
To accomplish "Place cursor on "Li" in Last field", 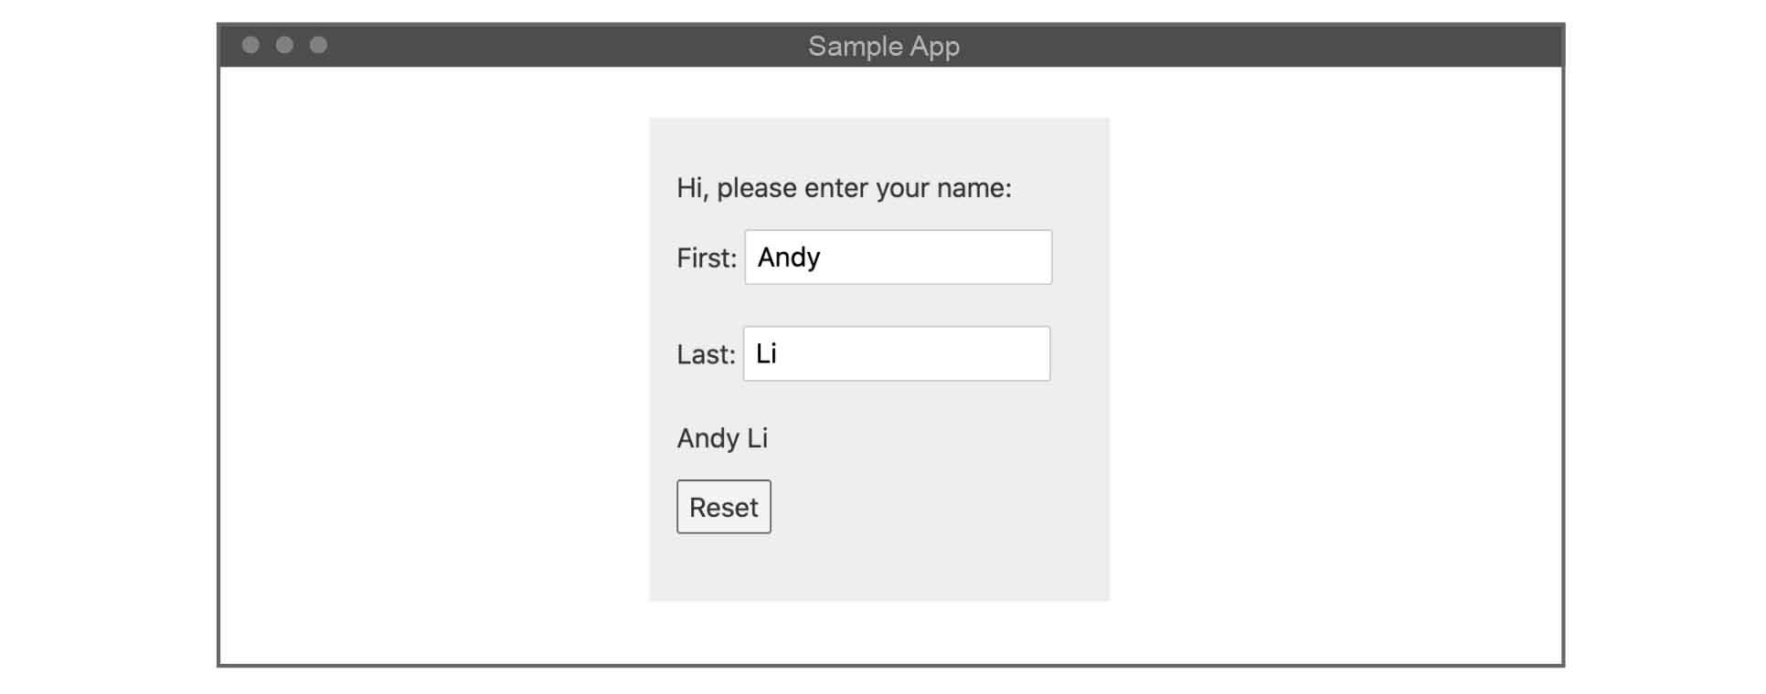I will 766,354.
